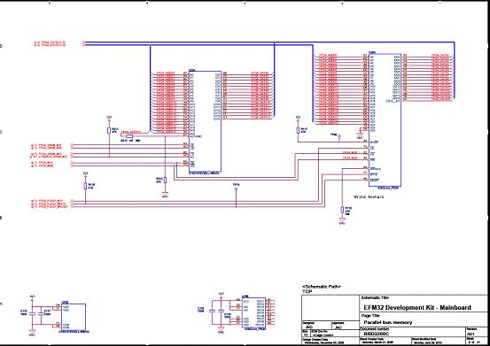Click the small SRAM power block symbol bottom-left

(x=74, y=317)
